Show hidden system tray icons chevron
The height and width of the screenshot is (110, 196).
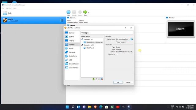[x=168, y=107]
